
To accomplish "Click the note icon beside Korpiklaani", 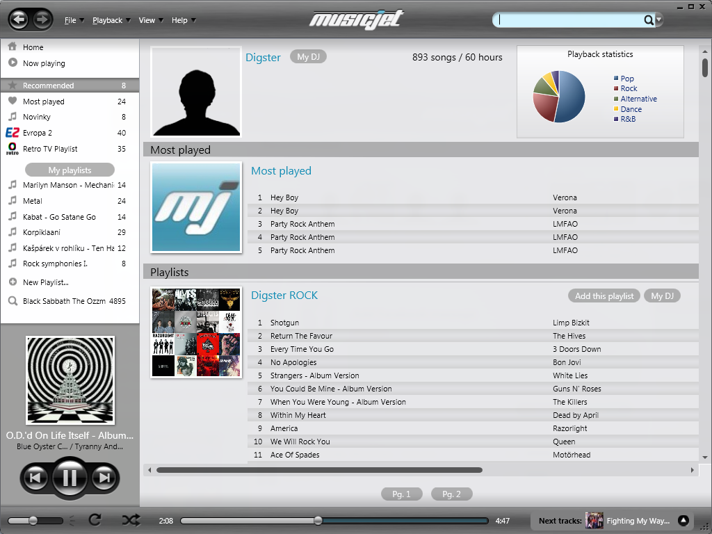I will (13, 232).
